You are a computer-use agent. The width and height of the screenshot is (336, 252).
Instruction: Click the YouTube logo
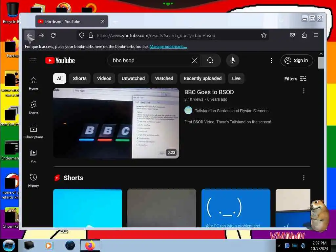(60, 61)
